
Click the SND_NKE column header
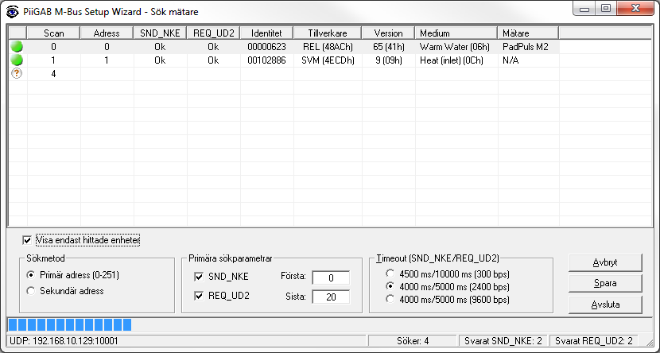[160, 33]
